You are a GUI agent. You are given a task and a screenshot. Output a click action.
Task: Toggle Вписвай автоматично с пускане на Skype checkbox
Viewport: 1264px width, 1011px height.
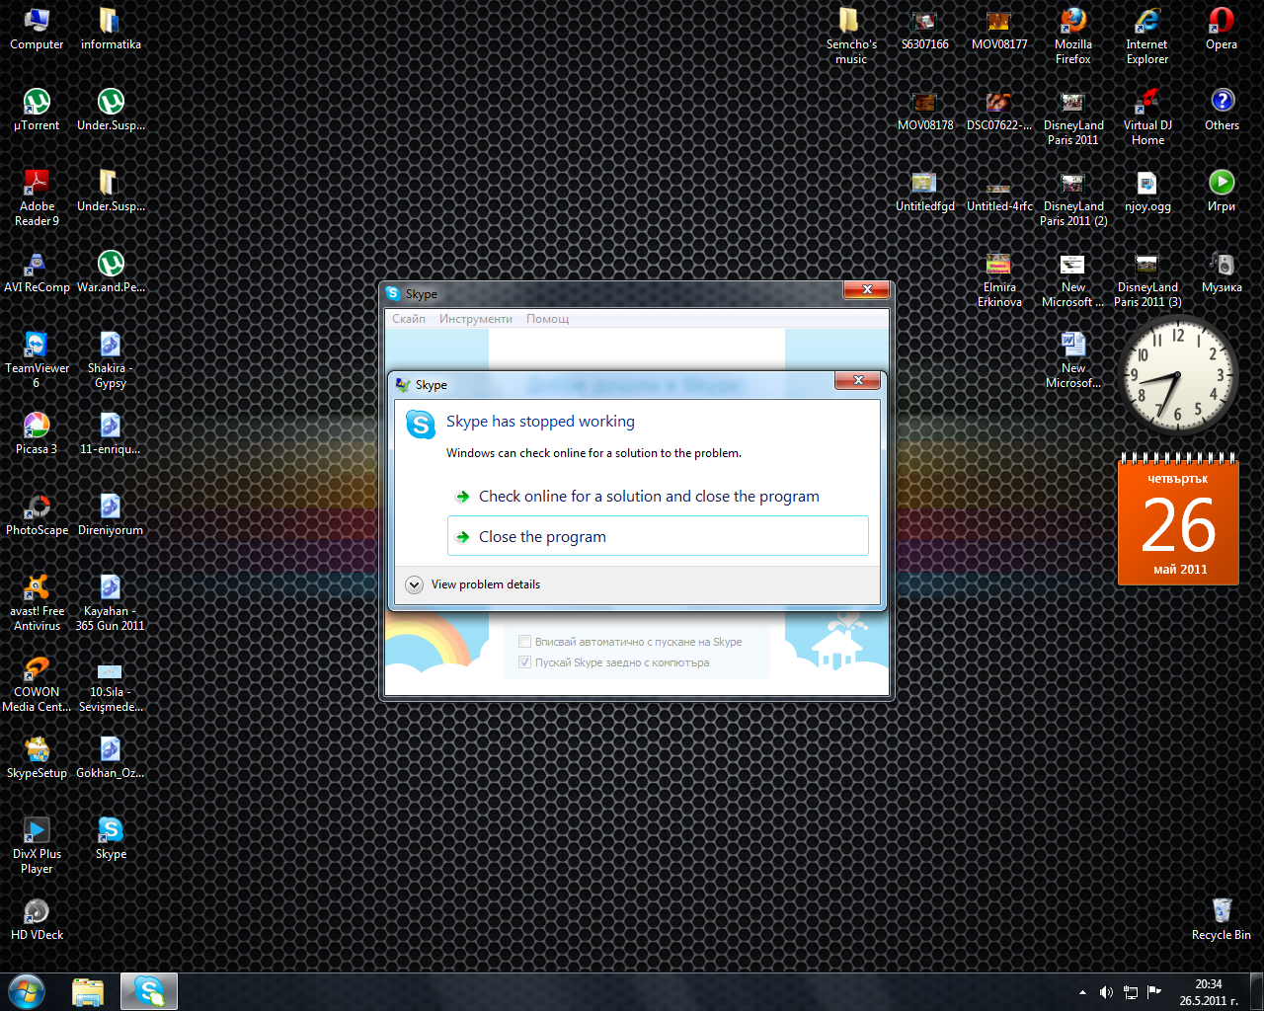525,642
